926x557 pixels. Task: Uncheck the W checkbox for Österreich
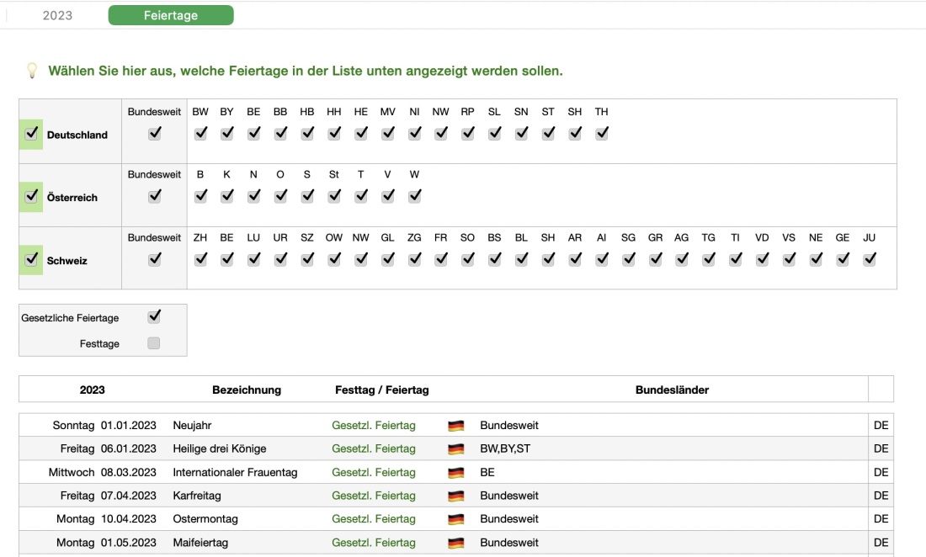point(414,196)
